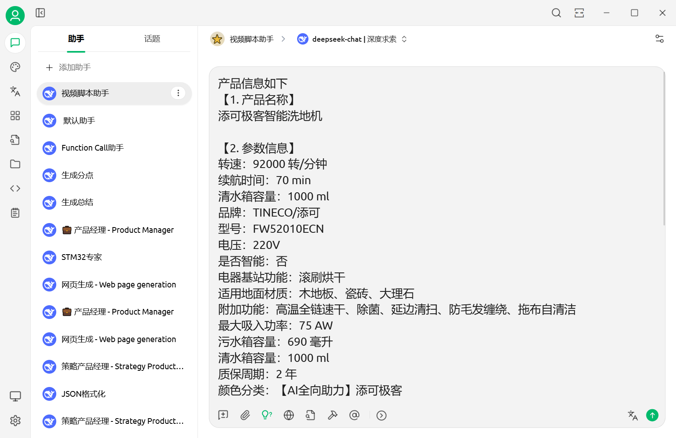
Task: Open settings gear in sidebar
Action: [15, 421]
